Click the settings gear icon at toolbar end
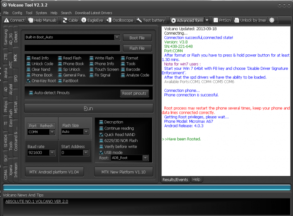This screenshot has width=293, height=216. [x=272, y=20]
